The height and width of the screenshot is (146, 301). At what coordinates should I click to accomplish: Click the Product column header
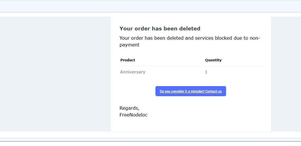128,60
